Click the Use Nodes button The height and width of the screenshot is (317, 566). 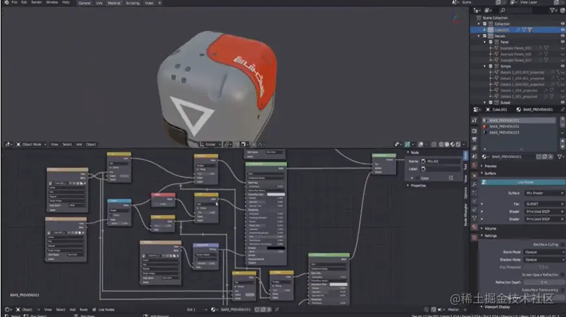(x=522, y=183)
